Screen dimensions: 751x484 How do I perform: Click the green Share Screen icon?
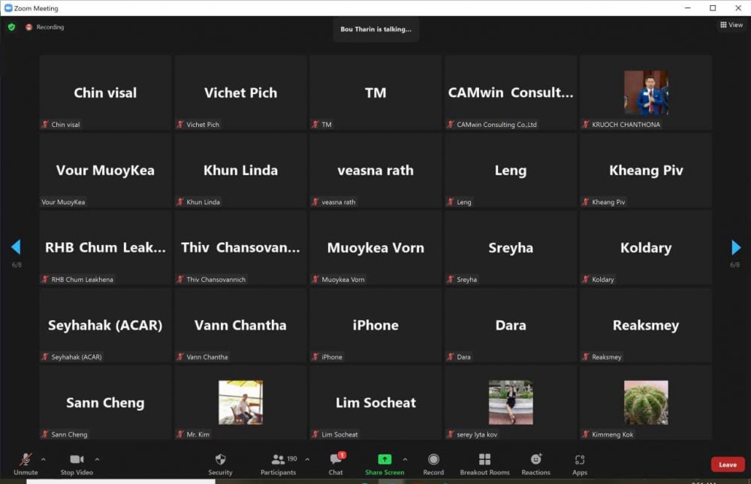384,460
